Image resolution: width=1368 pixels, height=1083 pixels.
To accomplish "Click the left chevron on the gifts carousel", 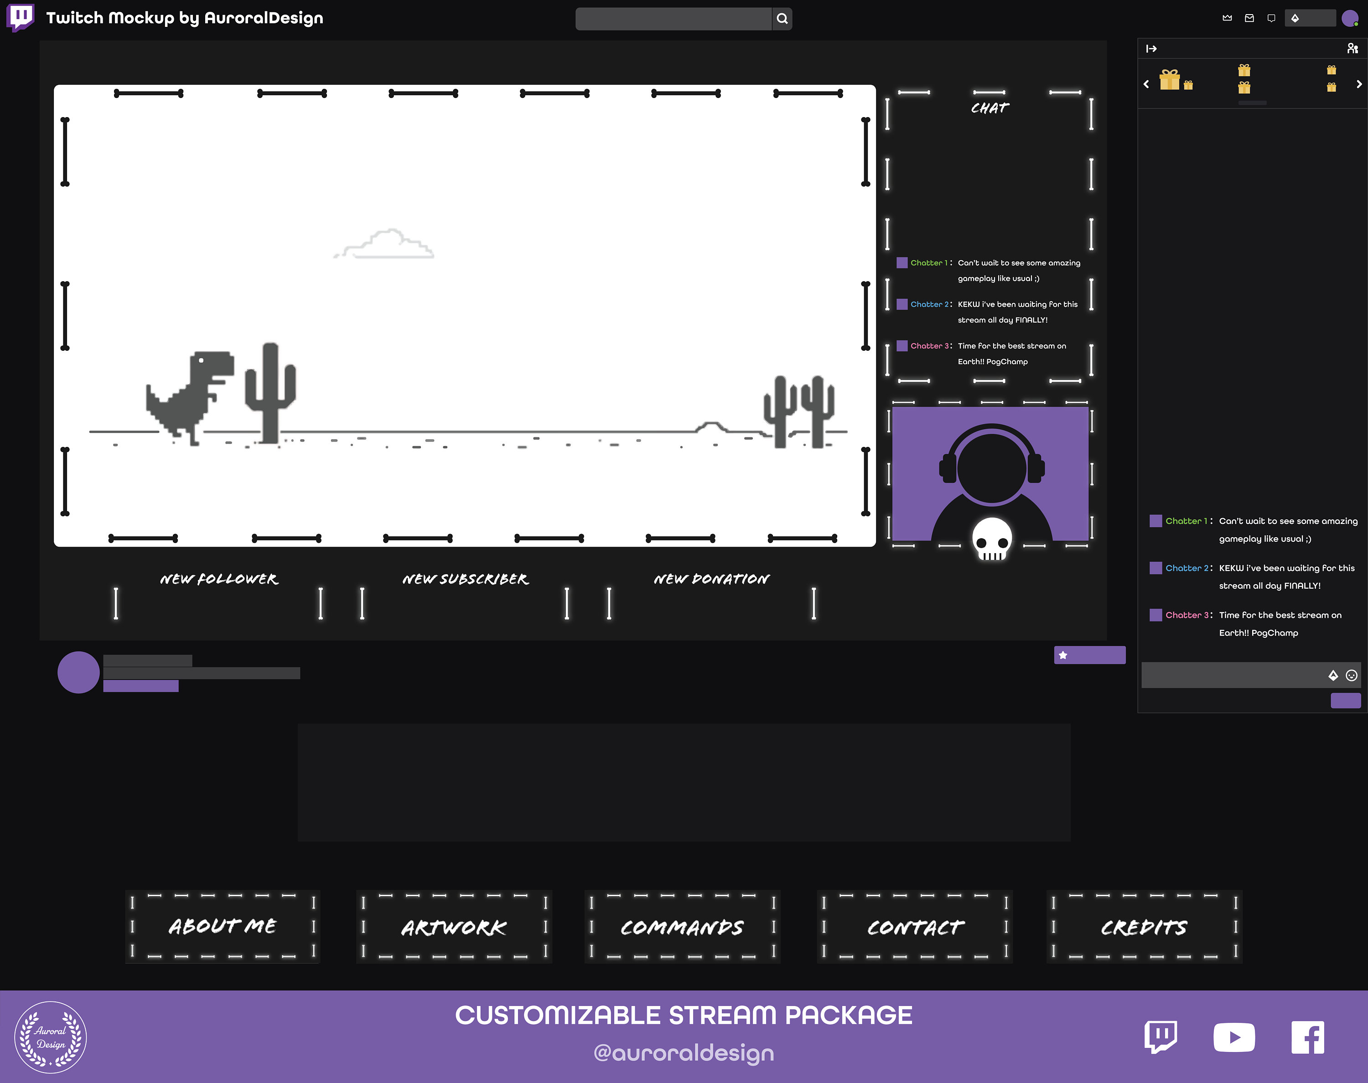I will pos(1146,84).
